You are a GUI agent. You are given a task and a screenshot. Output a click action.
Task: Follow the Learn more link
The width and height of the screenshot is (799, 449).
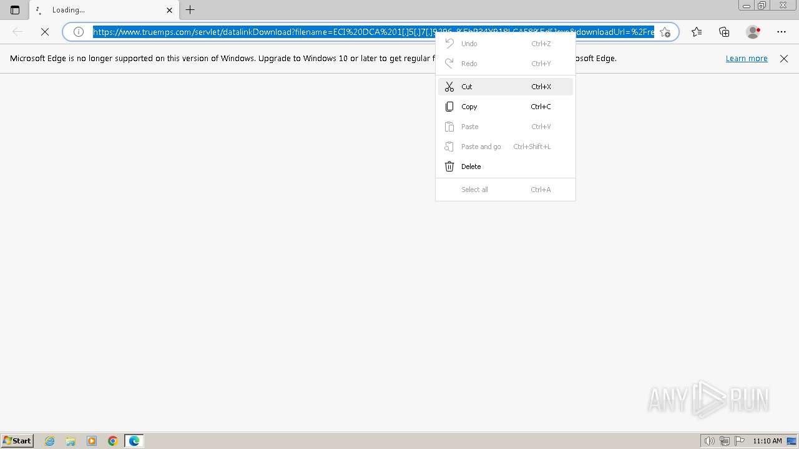pyautogui.click(x=747, y=58)
